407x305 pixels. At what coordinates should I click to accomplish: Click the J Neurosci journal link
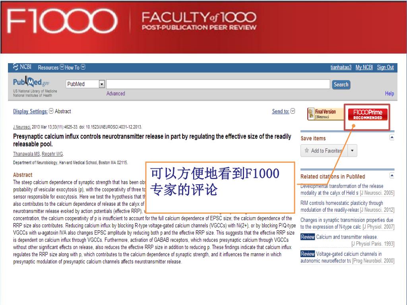[22, 127]
